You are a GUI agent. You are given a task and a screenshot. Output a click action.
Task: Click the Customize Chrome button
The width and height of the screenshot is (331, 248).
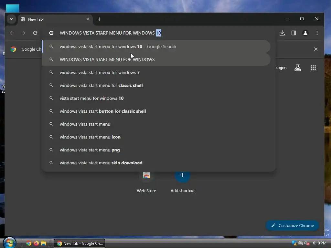click(292, 225)
